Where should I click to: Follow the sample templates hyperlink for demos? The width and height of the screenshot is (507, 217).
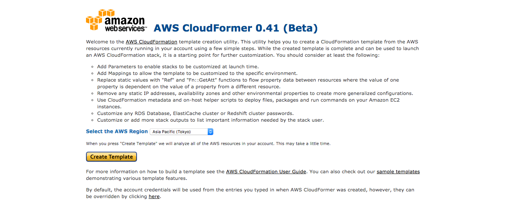(398, 171)
